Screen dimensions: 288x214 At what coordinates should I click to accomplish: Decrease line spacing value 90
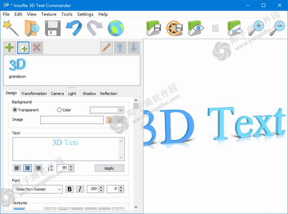(x=71, y=170)
